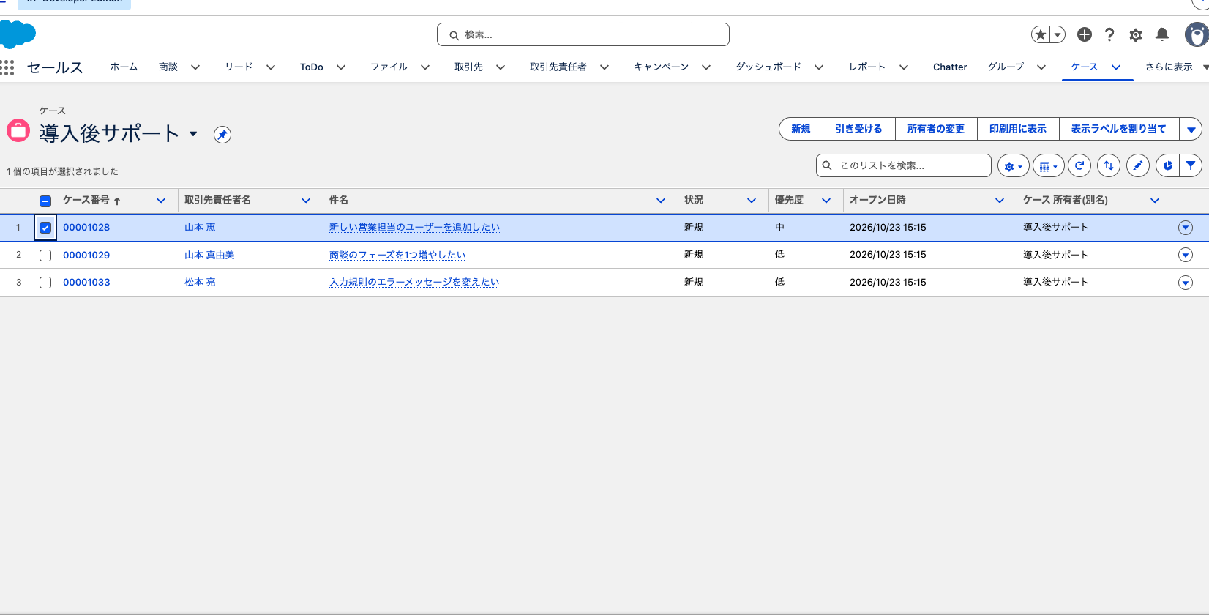The width and height of the screenshot is (1209, 615).
Task: Toggle the select-all header checkbox
Action: point(45,201)
